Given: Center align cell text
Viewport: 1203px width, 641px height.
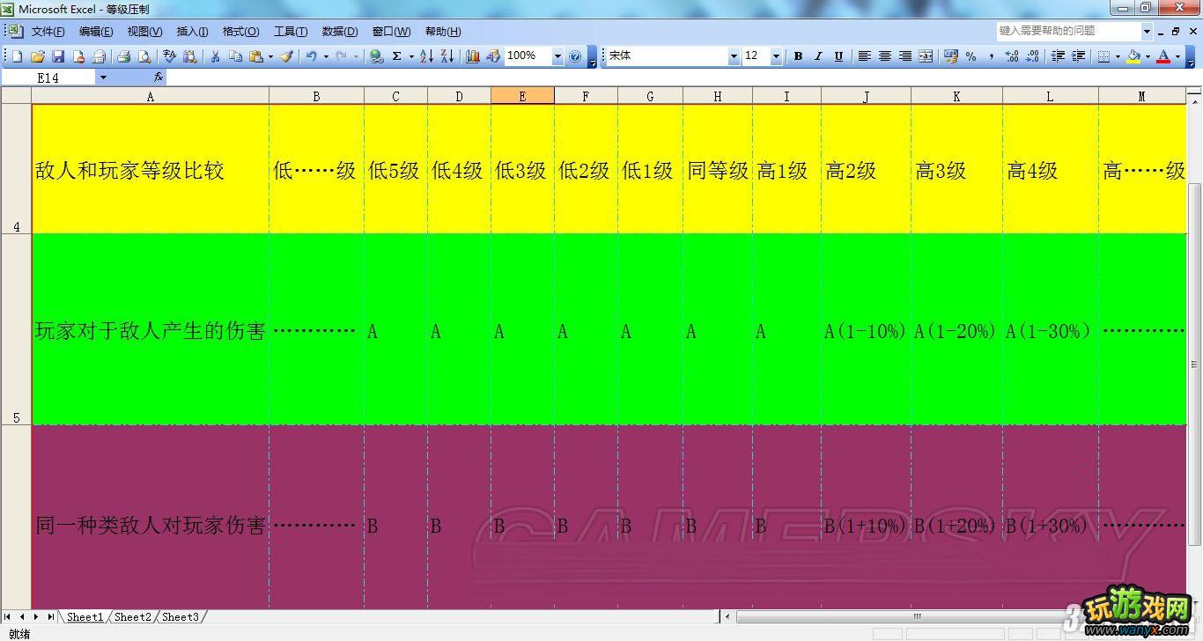Looking at the screenshot, I should (885, 56).
